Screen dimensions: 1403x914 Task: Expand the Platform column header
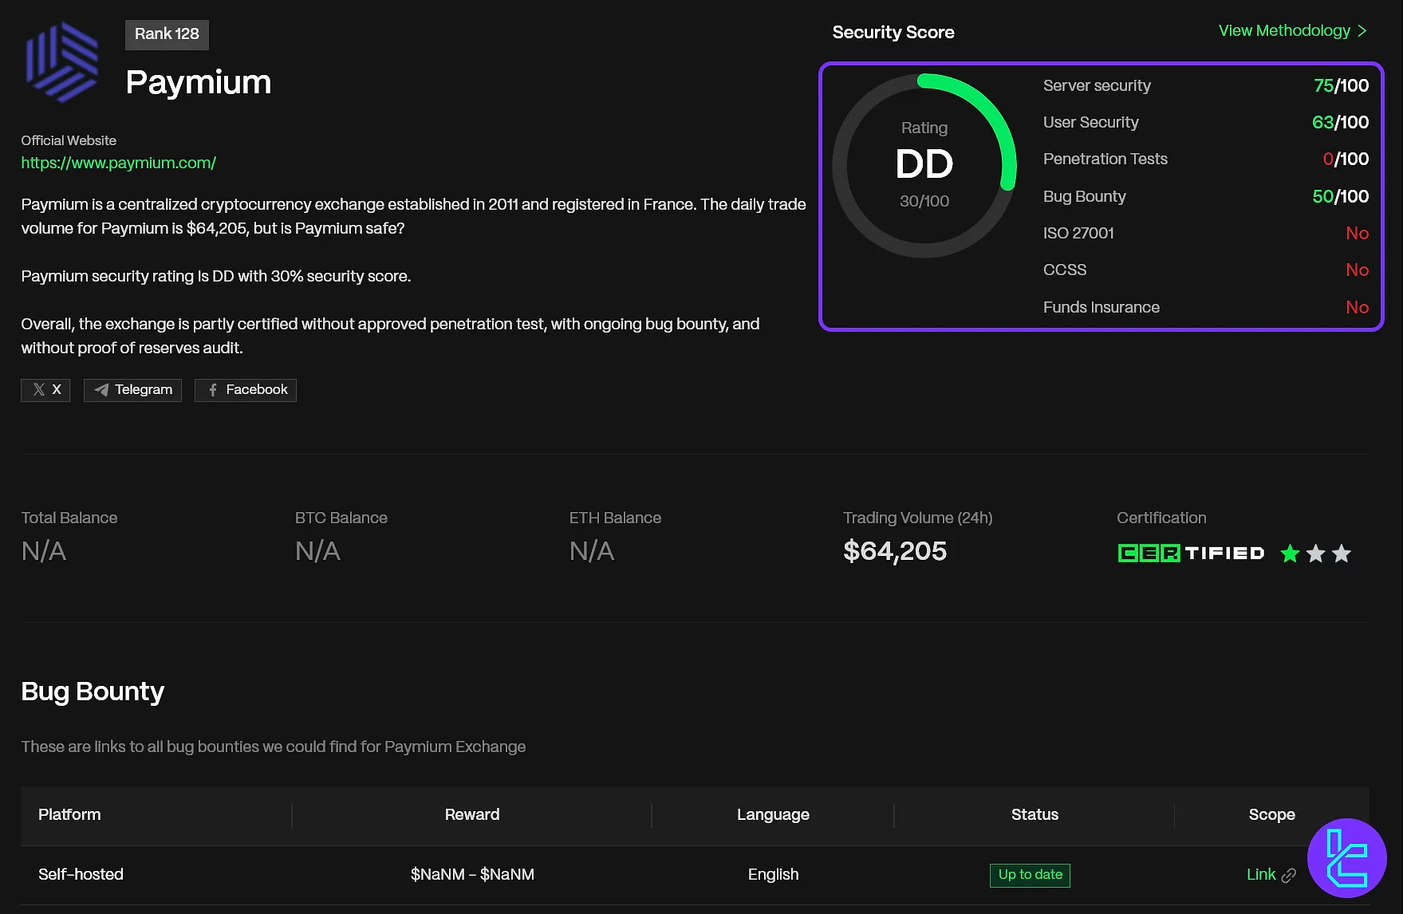click(x=69, y=814)
